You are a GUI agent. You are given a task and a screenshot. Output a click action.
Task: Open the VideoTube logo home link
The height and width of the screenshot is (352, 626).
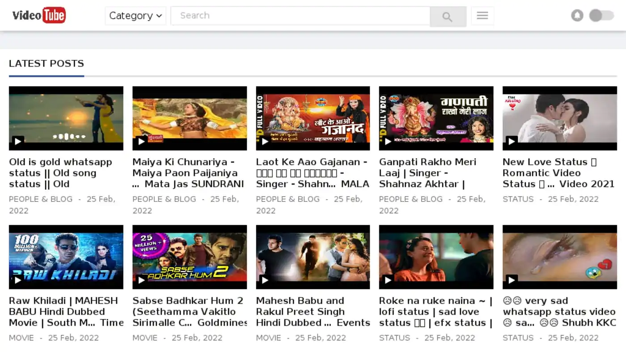pyautogui.click(x=39, y=15)
